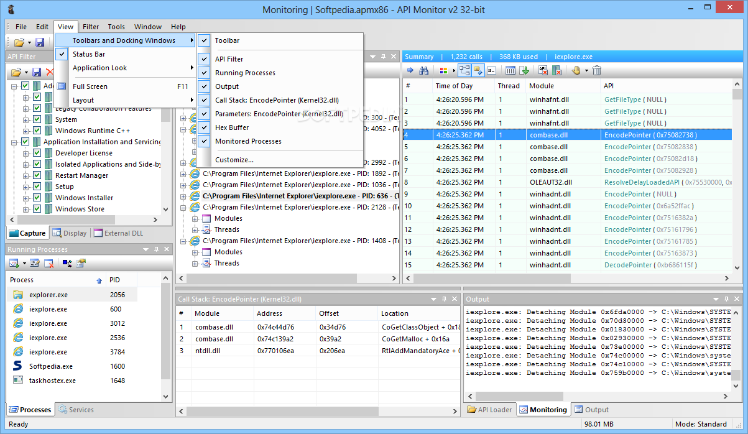Click the binoculars Find icon in Summary toolbar

(424, 71)
